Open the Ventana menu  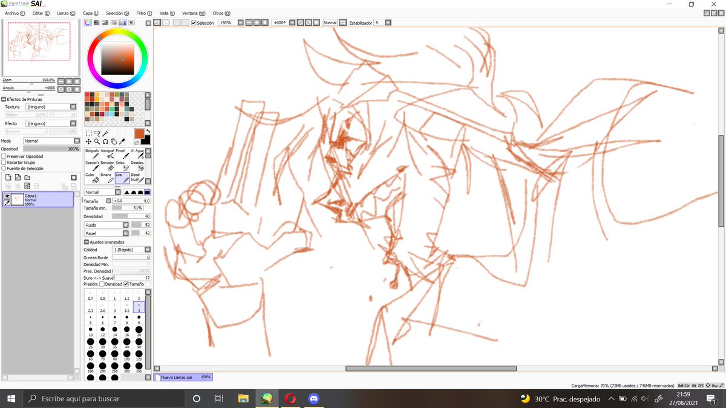pyautogui.click(x=194, y=13)
